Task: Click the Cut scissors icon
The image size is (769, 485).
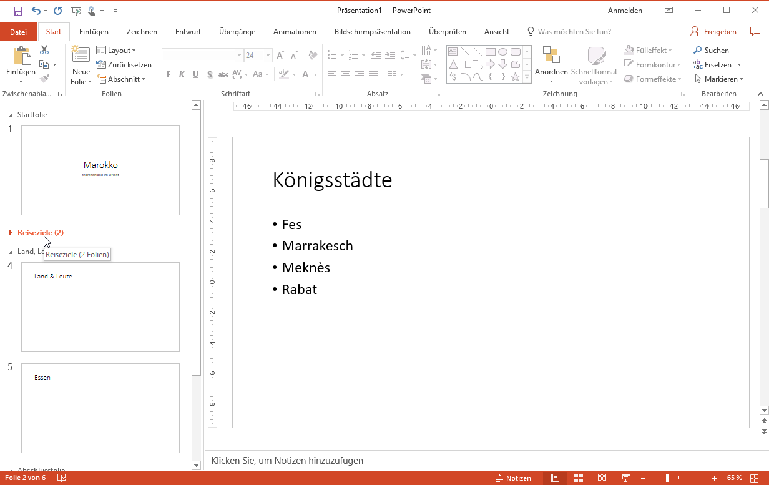Action: pos(44,50)
